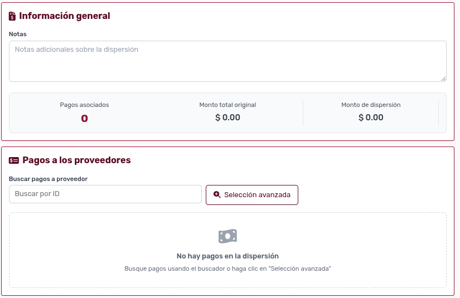Focus the Notas text area
Image resolution: width=460 pixels, height=298 pixels.
227,61
